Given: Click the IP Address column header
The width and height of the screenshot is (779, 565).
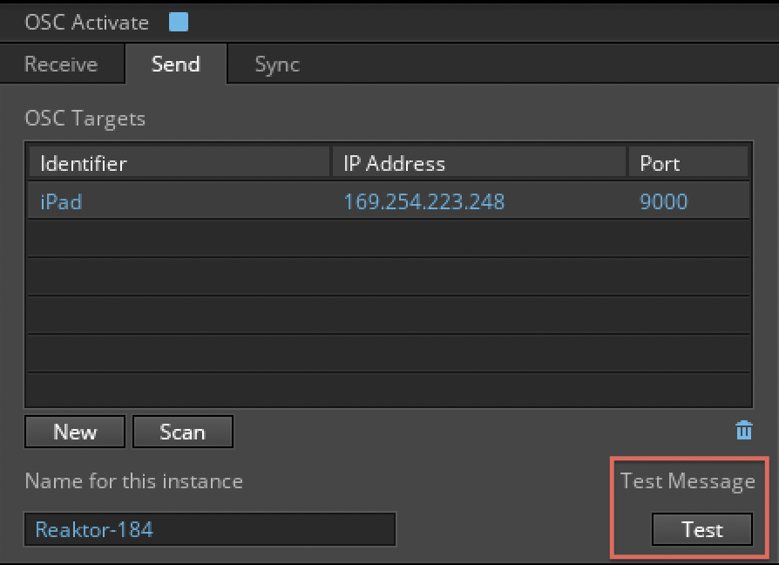Looking at the screenshot, I should point(390,163).
